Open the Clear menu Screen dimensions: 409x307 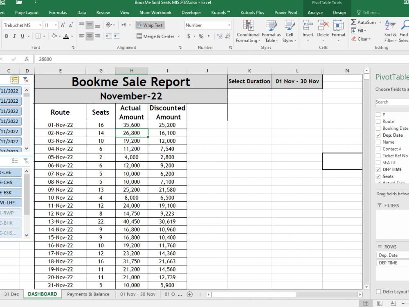361,39
